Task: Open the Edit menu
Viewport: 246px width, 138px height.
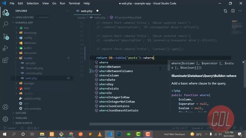Action: (20, 3)
